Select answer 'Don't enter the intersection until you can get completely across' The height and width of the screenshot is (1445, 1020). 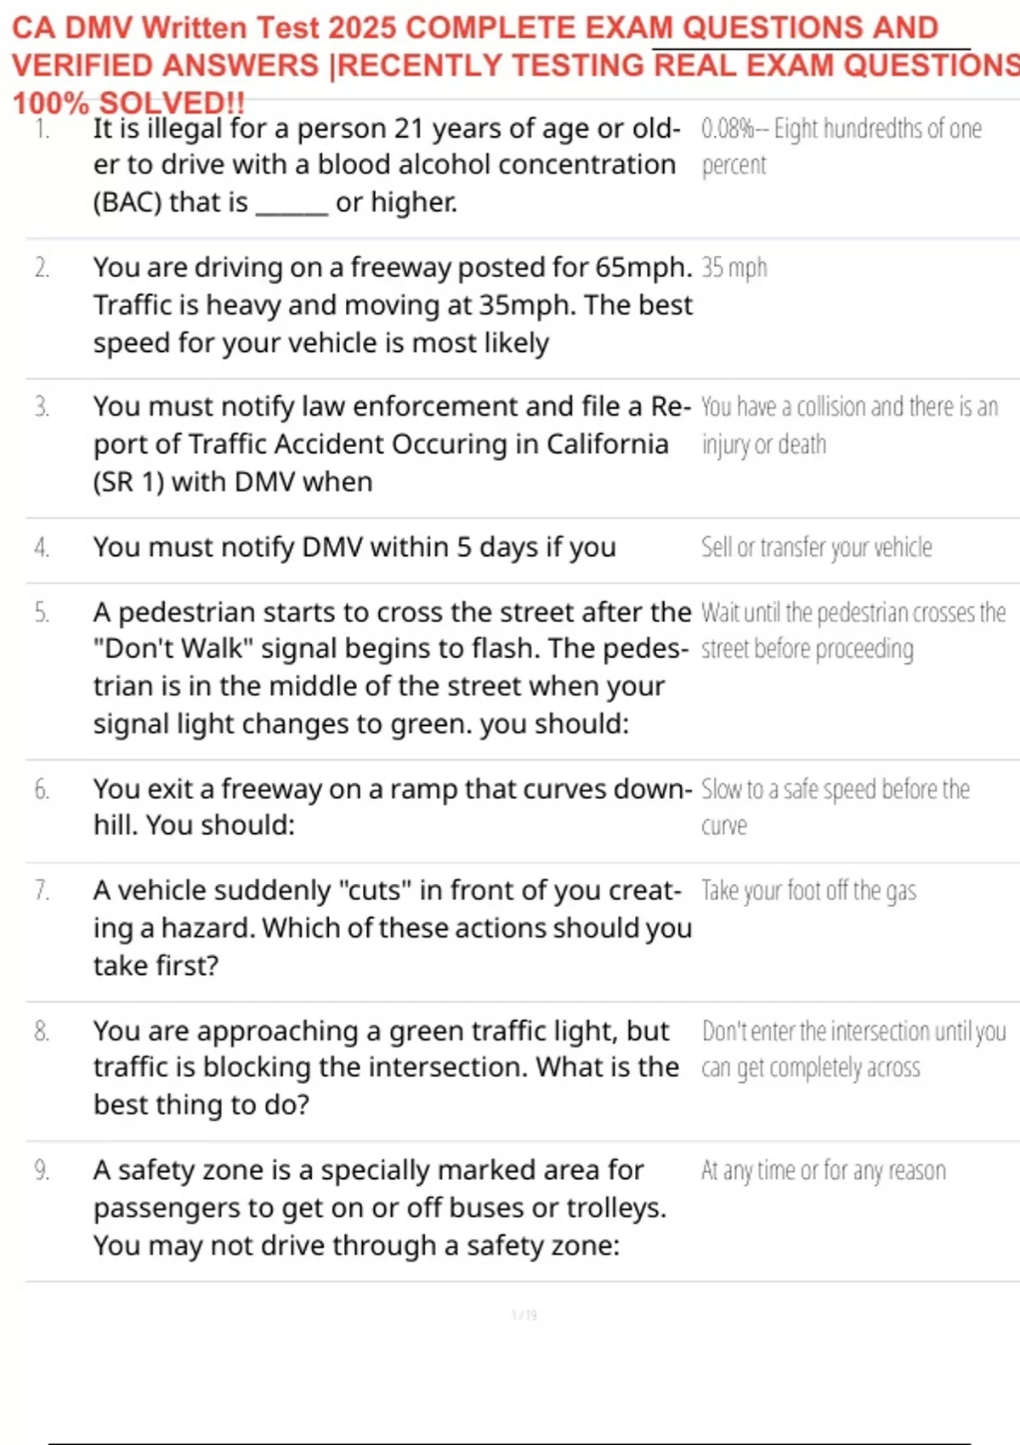[x=853, y=1049]
